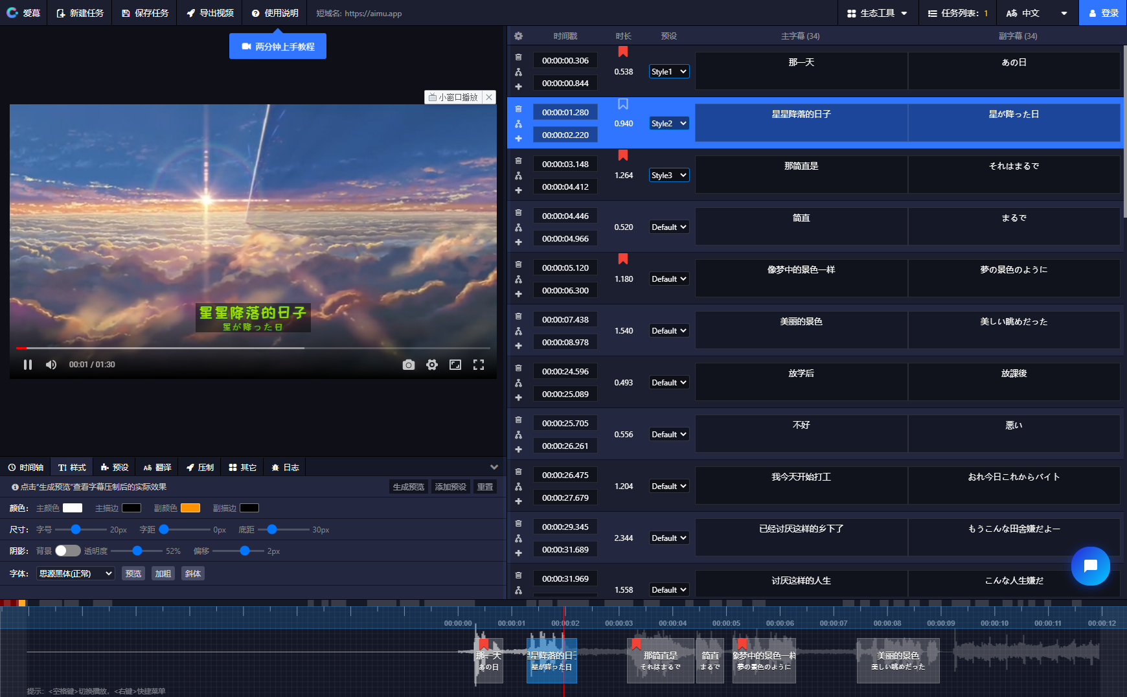
Task: Click the 任务列表 task list item
Action: tap(958, 13)
